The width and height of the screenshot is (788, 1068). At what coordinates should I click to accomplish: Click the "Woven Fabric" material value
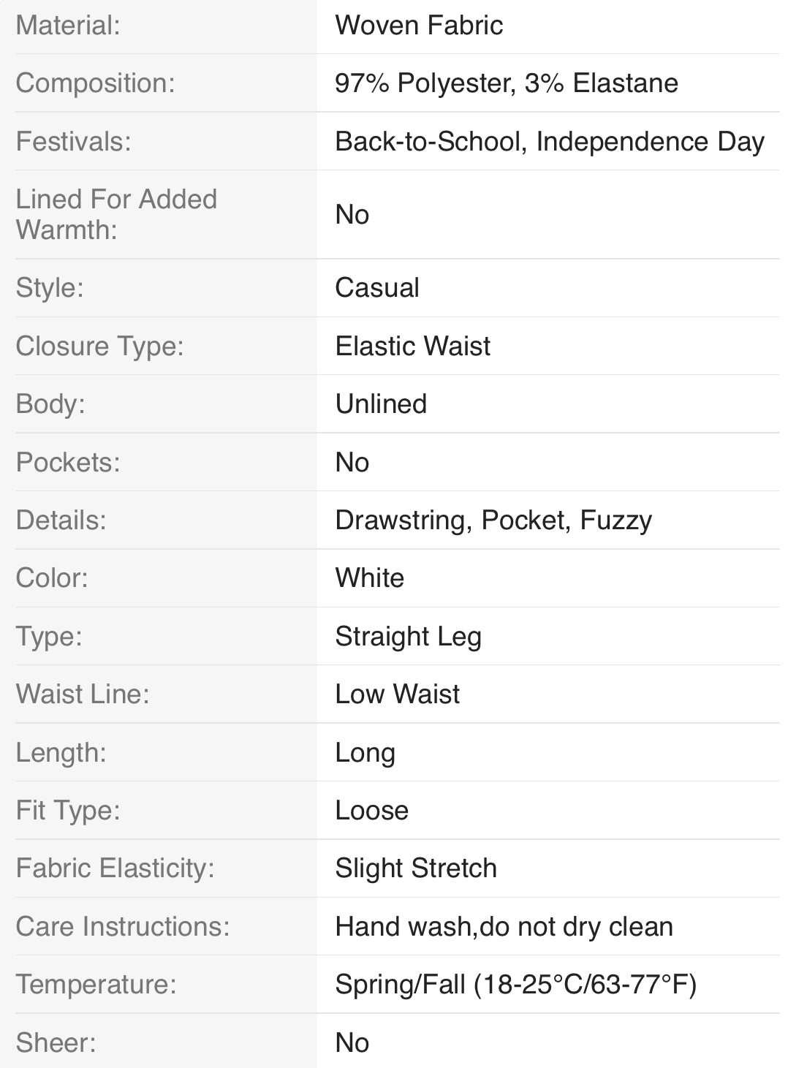pos(419,26)
